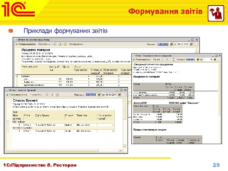Click Сформировать in Сводный отчет по продажам window
The width and height of the screenshot is (228, 171).
pos(142,60)
